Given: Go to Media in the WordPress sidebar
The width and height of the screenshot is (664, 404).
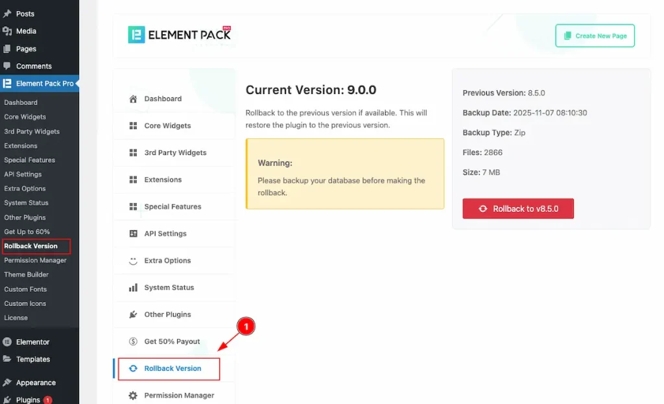Looking at the screenshot, I should point(26,31).
